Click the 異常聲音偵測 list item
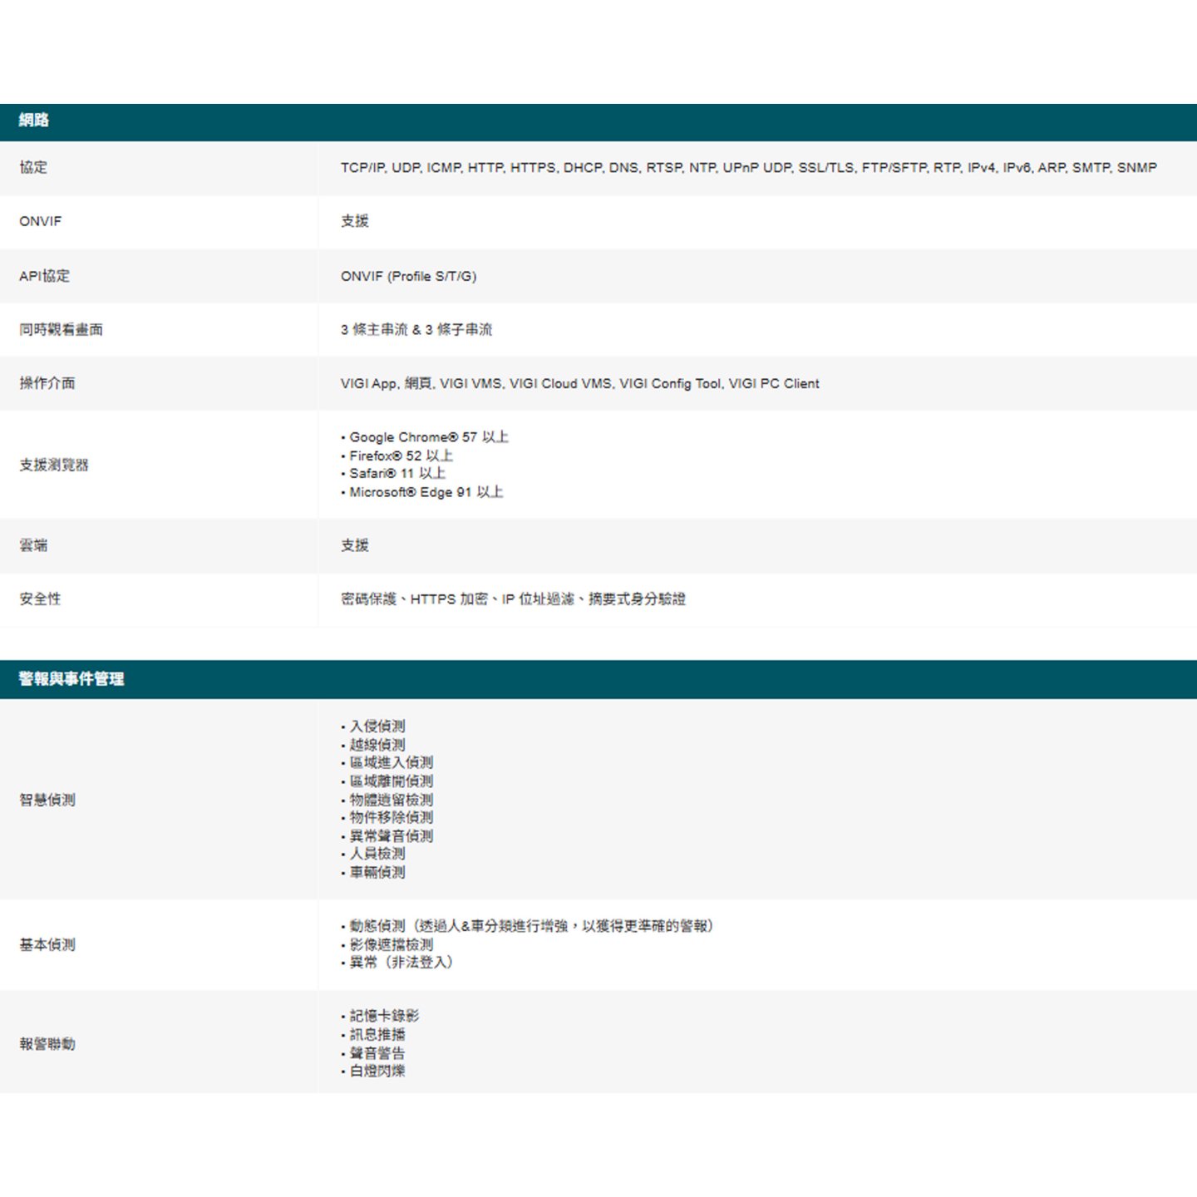The image size is (1197, 1197). (391, 836)
